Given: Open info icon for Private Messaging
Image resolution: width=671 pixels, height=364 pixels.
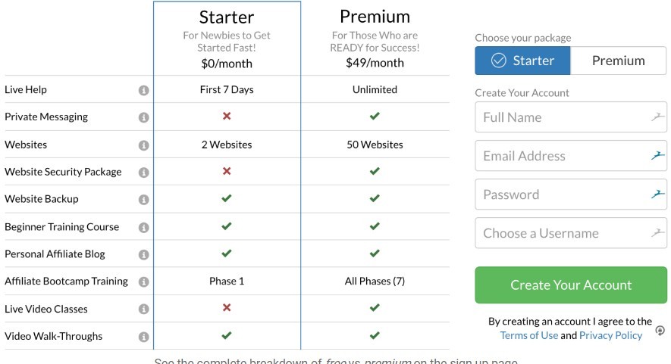Looking at the screenshot, I should [x=144, y=117].
